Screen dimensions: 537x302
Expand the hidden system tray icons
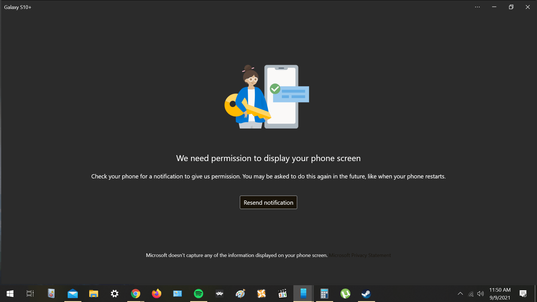point(460,294)
